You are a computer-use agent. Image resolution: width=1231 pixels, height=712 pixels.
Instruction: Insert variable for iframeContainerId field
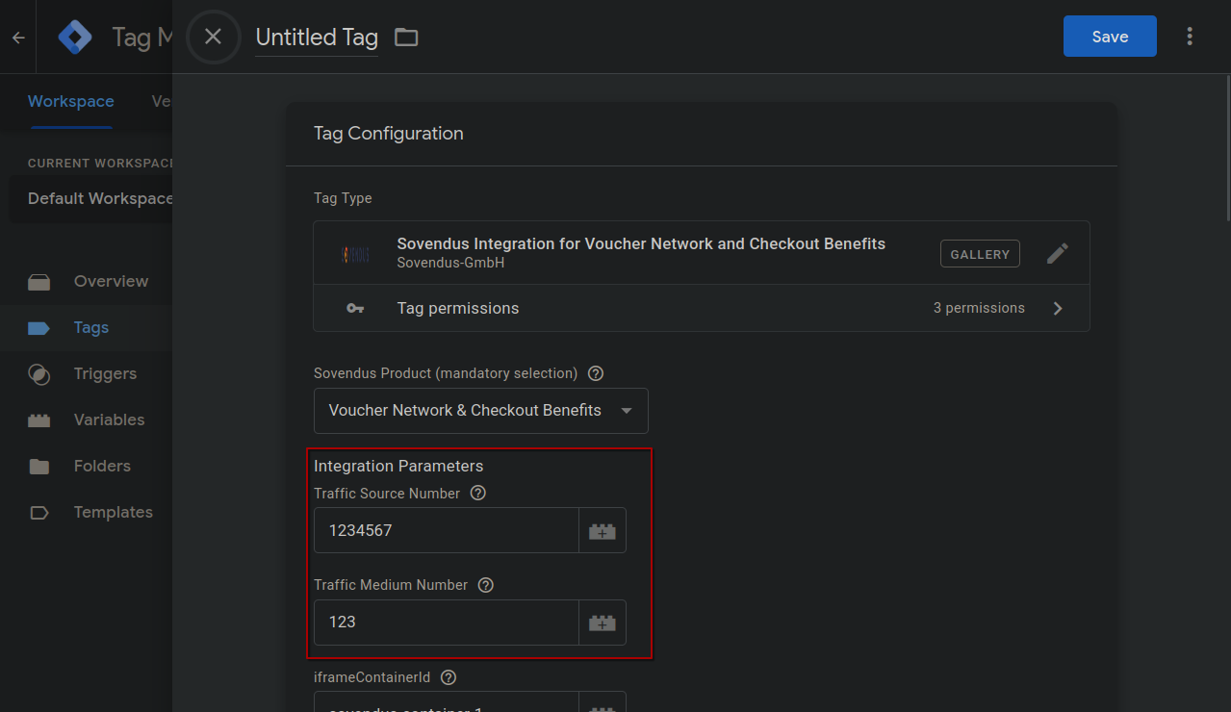coord(603,704)
